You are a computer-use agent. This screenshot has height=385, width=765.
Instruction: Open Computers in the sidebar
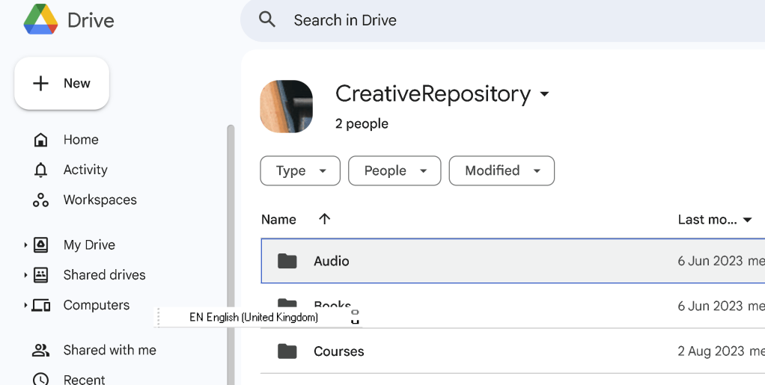pos(97,305)
